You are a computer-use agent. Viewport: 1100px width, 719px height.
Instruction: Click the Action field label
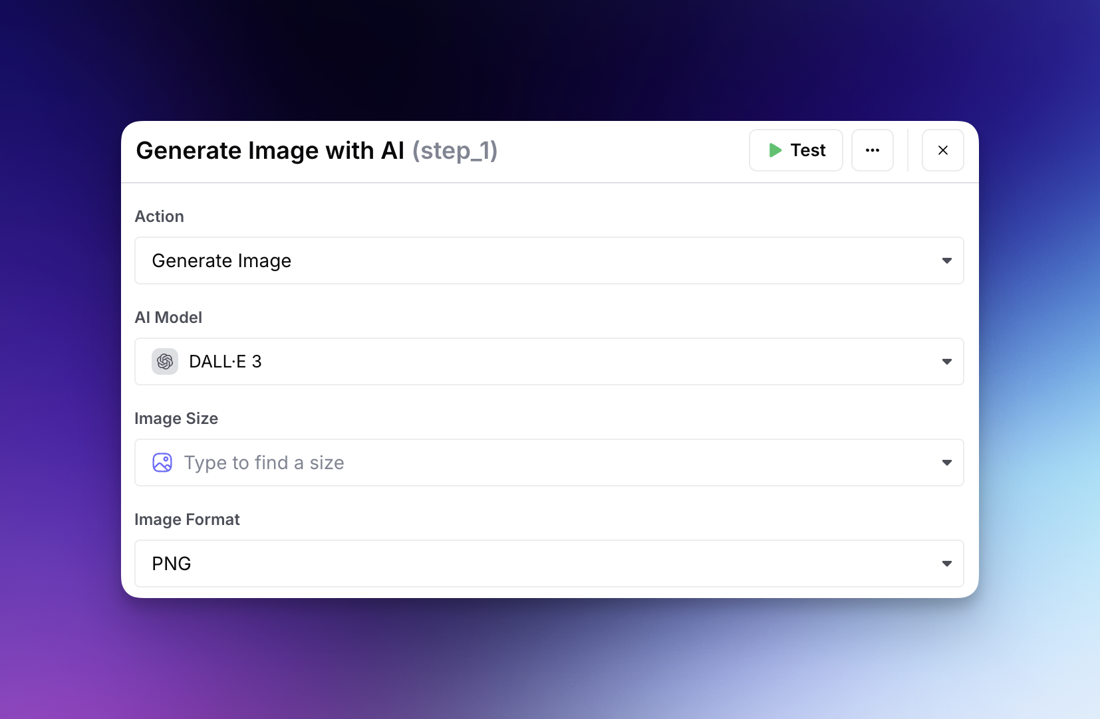(159, 217)
